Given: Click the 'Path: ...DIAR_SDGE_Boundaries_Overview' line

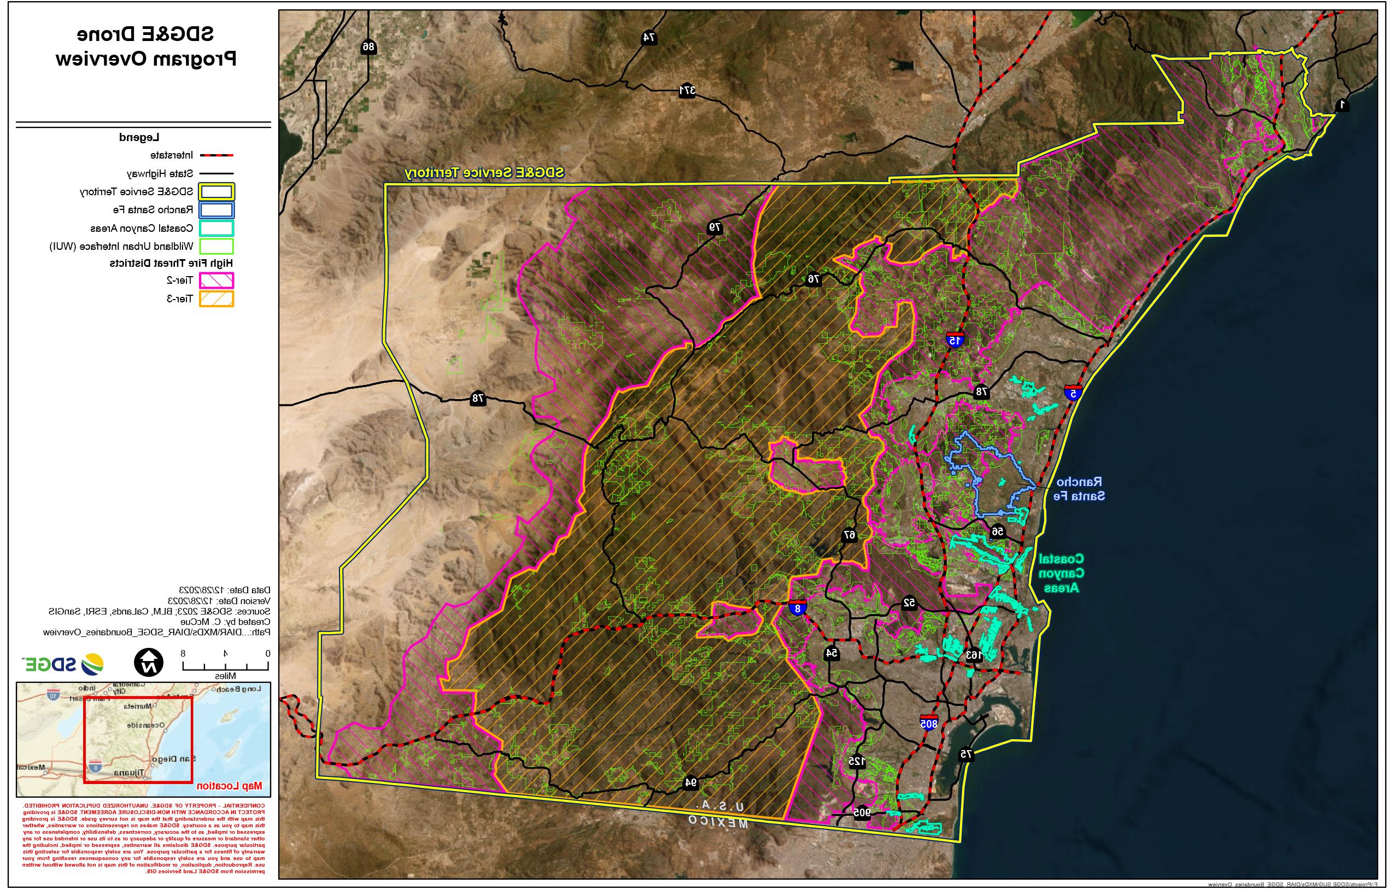Looking at the screenshot, I should pos(156,633).
